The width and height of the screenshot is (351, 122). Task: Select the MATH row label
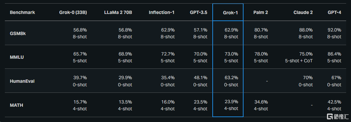(16, 105)
